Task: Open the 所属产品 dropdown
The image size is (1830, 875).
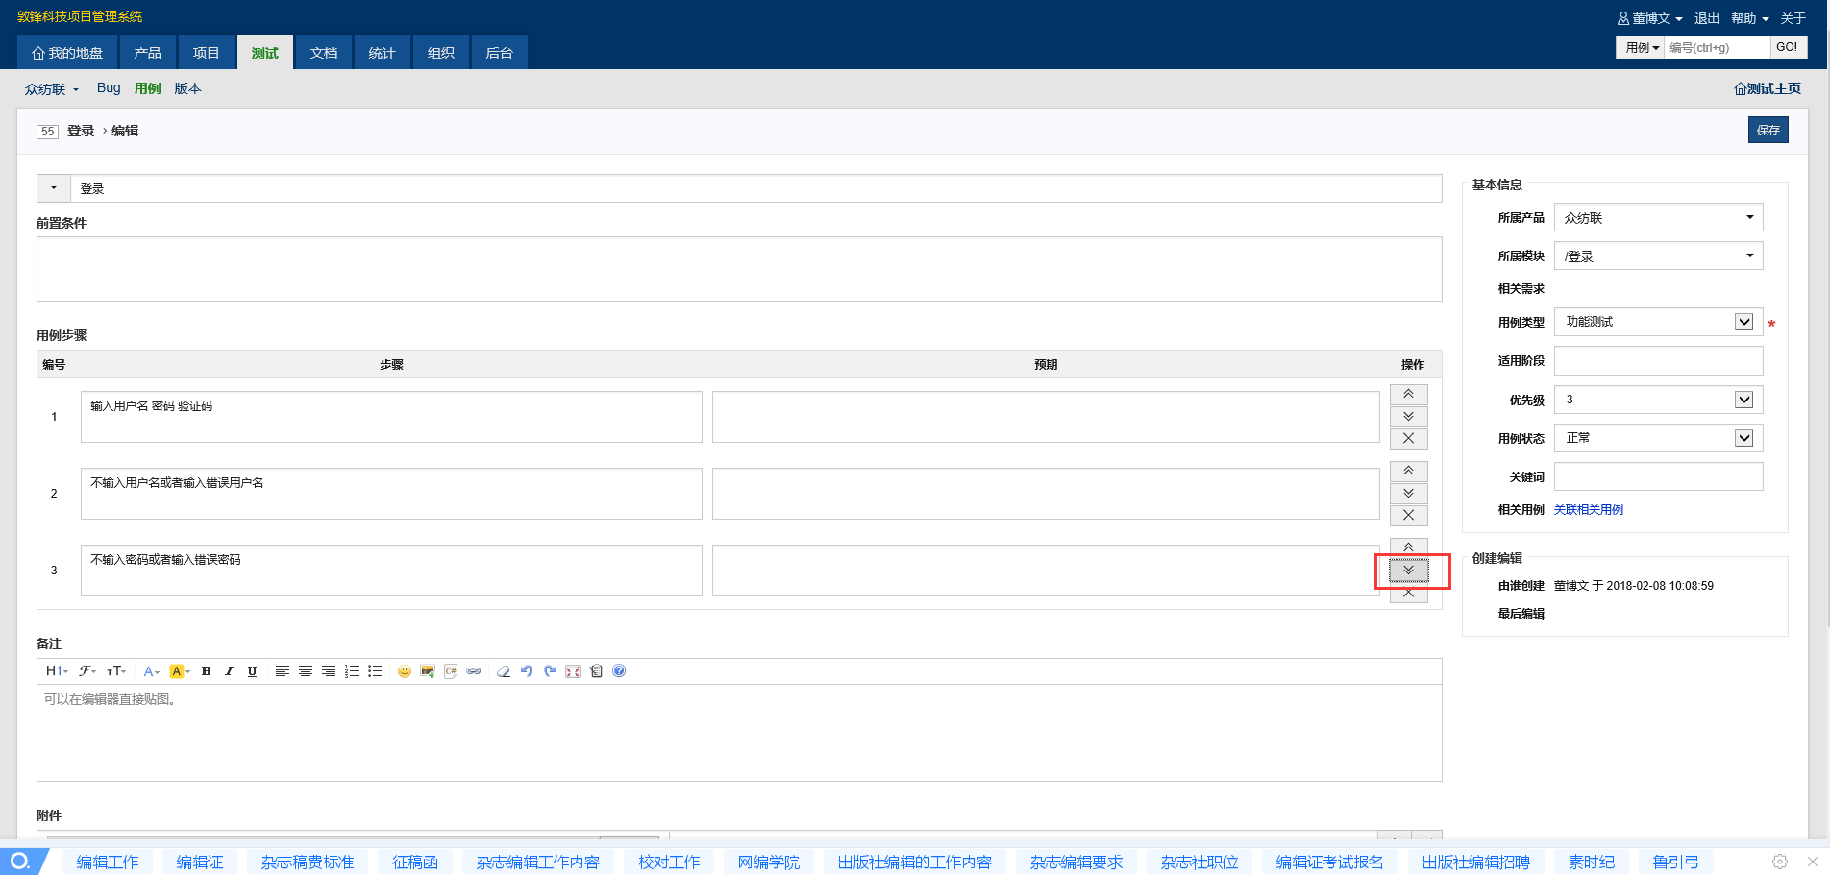Action: (x=1658, y=217)
